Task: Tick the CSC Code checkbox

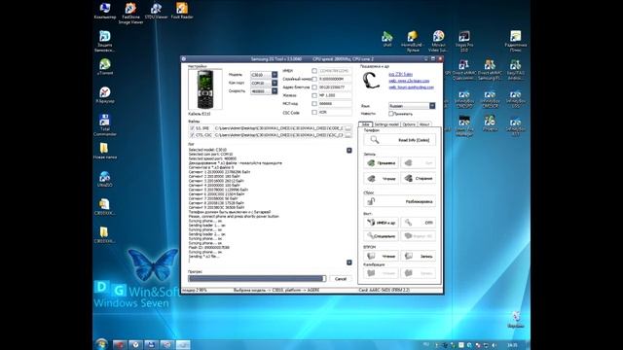Action: tap(314, 113)
